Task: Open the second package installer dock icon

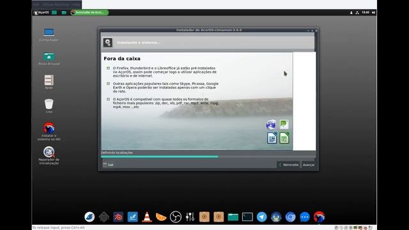Action: [x=219, y=217]
